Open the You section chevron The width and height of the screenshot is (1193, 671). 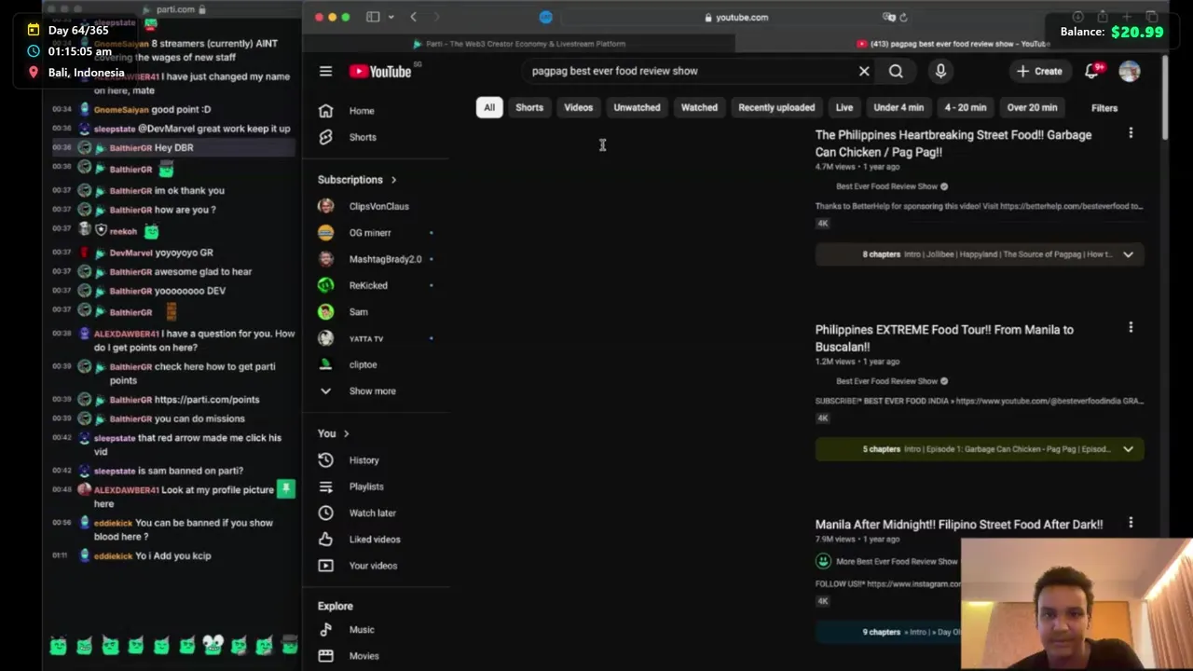point(346,433)
